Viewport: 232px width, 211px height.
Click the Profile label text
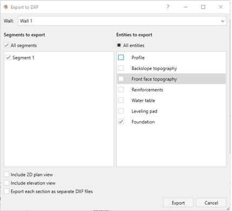click(138, 58)
